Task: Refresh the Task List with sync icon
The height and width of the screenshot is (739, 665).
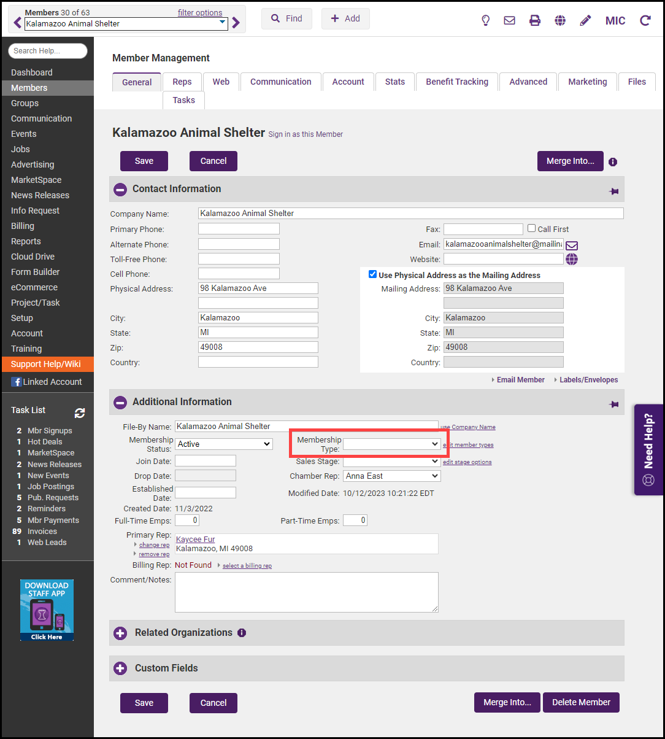Action: click(80, 413)
